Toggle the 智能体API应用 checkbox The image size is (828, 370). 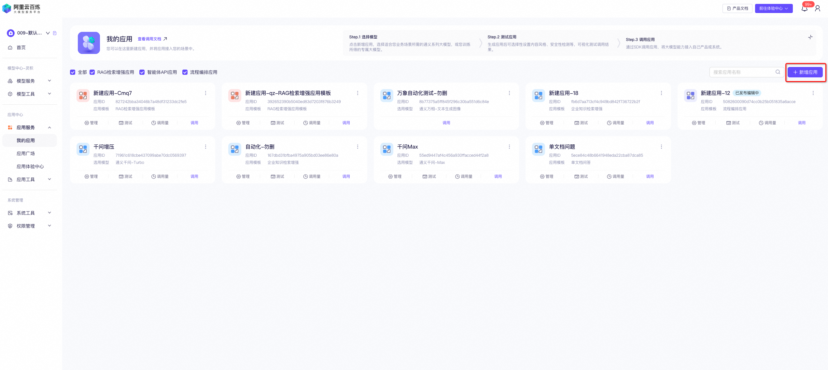142,72
